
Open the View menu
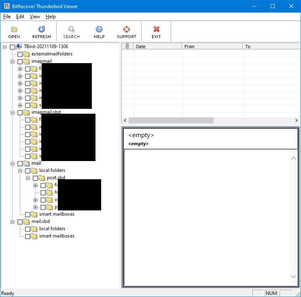pyautogui.click(x=35, y=17)
